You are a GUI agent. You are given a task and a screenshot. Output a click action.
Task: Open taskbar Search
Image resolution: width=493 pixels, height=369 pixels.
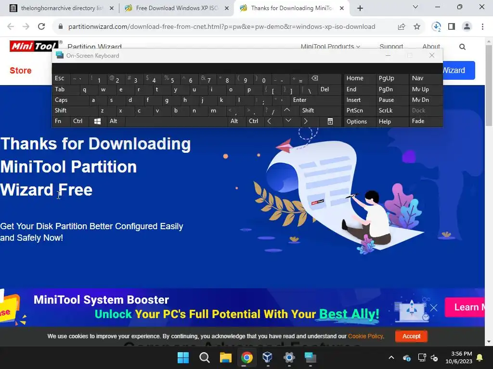(x=204, y=357)
